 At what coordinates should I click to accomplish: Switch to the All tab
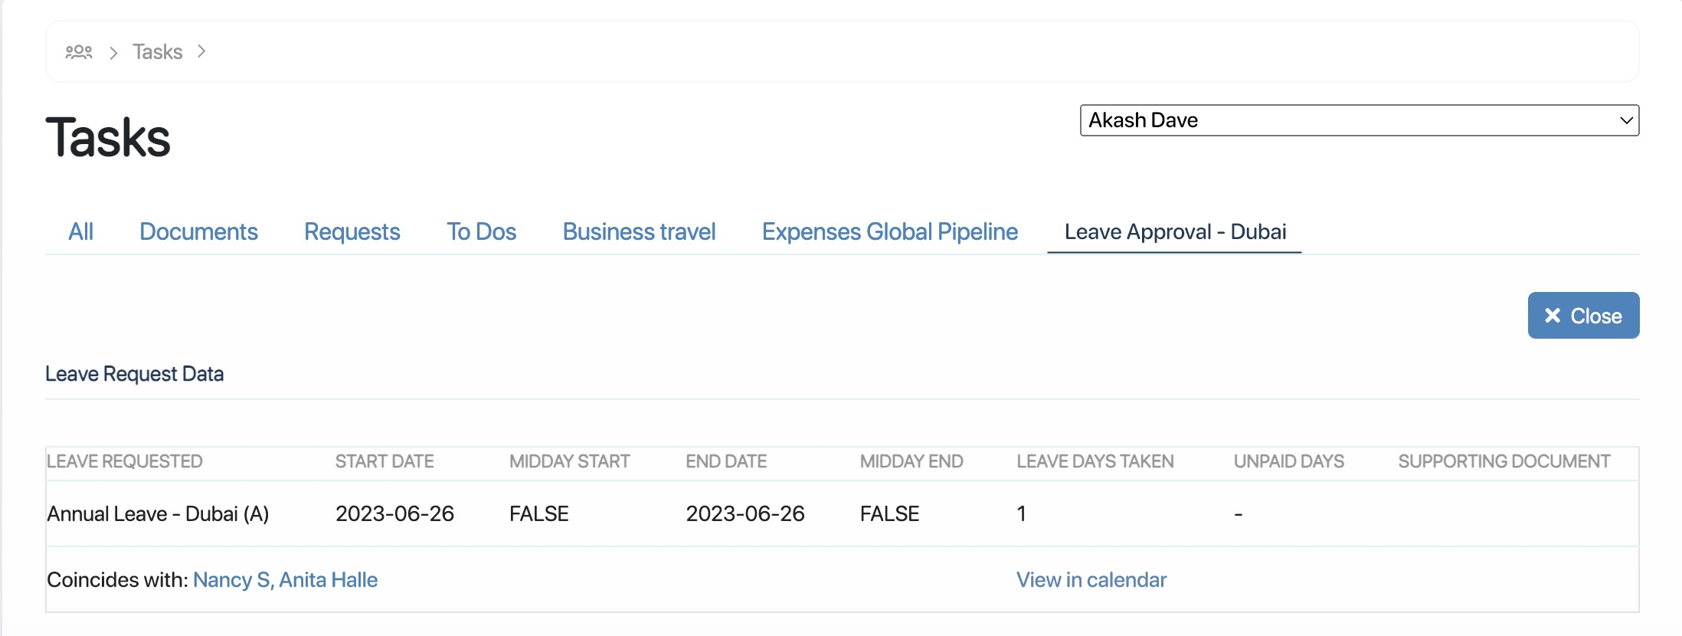80,231
